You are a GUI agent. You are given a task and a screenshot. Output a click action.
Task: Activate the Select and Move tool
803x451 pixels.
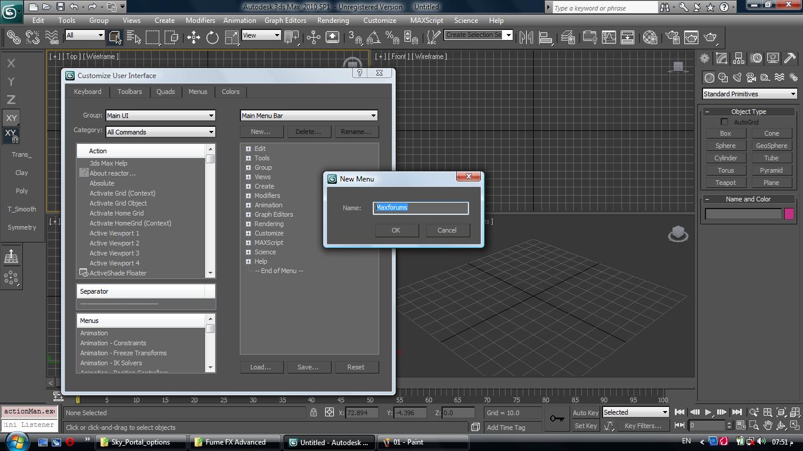point(193,38)
